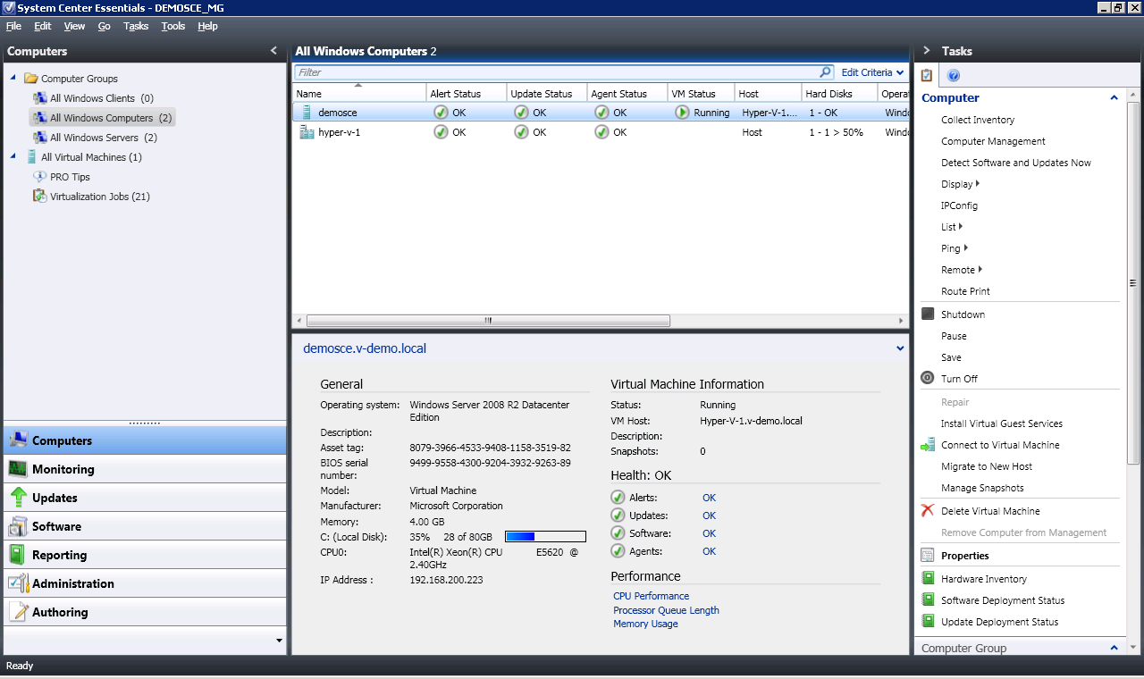Collapse the Tasks pane with its arrow
The height and width of the screenshot is (679, 1144).
click(x=927, y=51)
